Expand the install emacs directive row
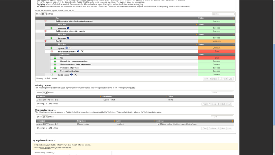The height and width of the screenshot is (155, 275). pyautogui.click(x=52, y=75)
